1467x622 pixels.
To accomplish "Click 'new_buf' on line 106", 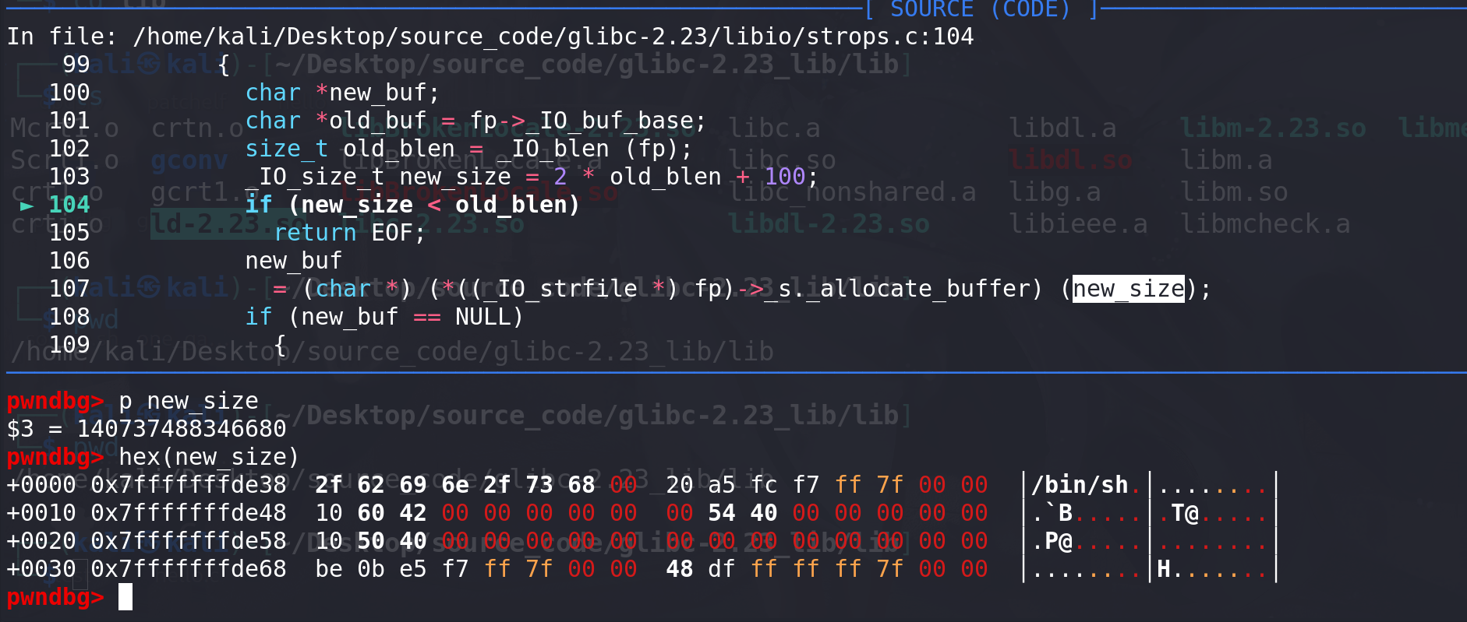I will tap(294, 261).
